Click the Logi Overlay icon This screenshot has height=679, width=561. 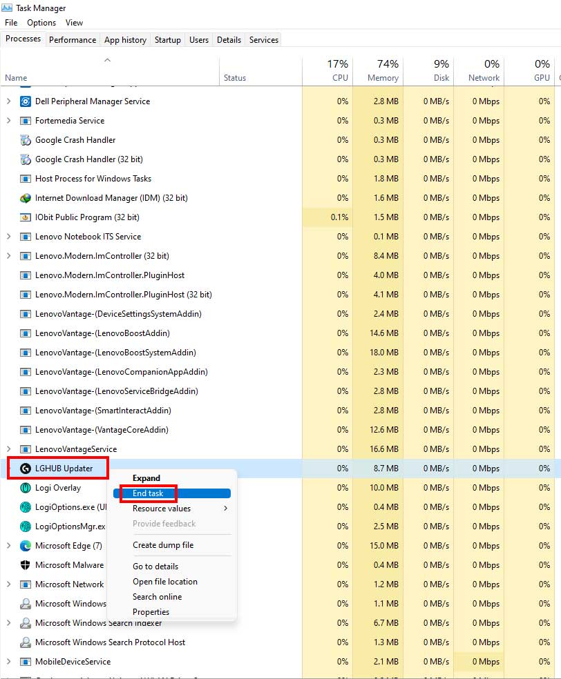pyautogui.click(x=26, y=488)
